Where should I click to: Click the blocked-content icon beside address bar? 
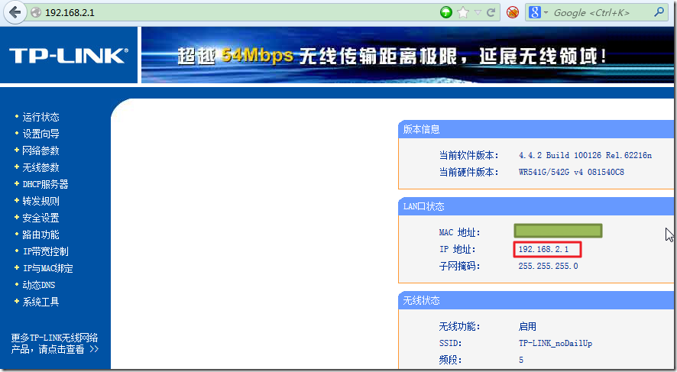513,12
